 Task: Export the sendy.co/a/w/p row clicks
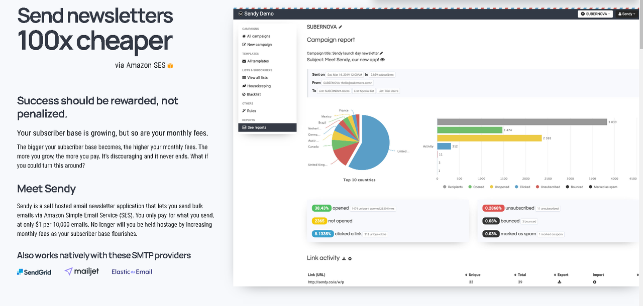coord(560,282)
